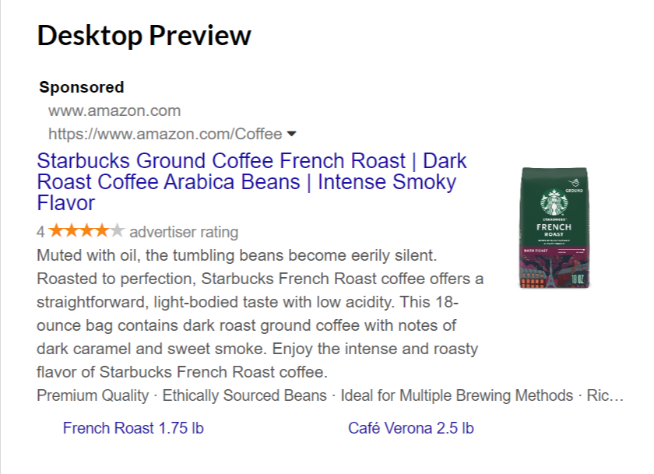The image size is (654, 474).
Task: Click the Sponsored label
Action: coord(82,87)
